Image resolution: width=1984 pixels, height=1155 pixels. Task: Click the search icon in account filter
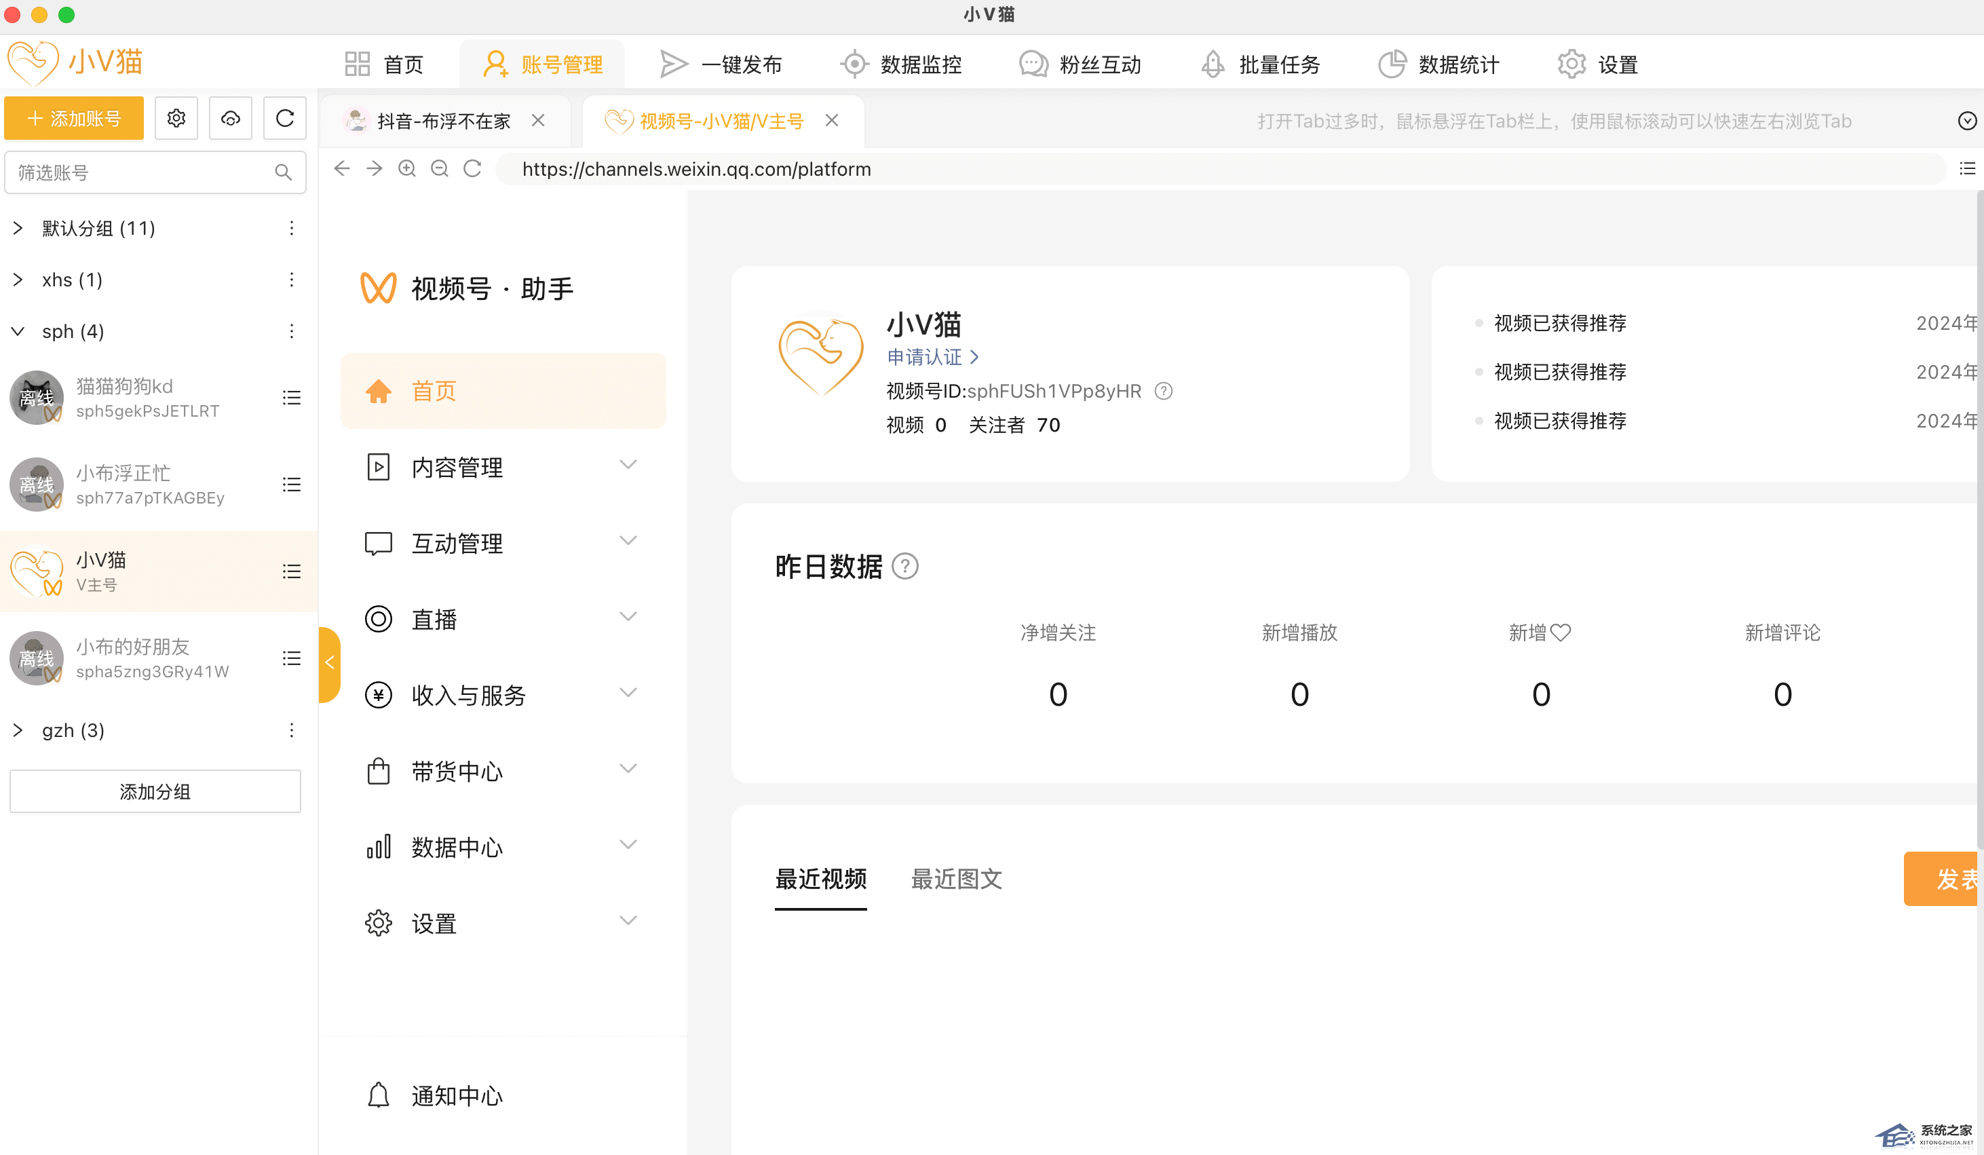[284, 172]
